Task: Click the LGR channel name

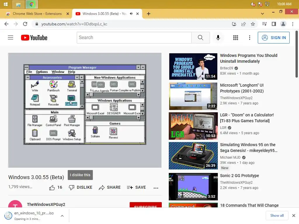Action: [223, 128]
